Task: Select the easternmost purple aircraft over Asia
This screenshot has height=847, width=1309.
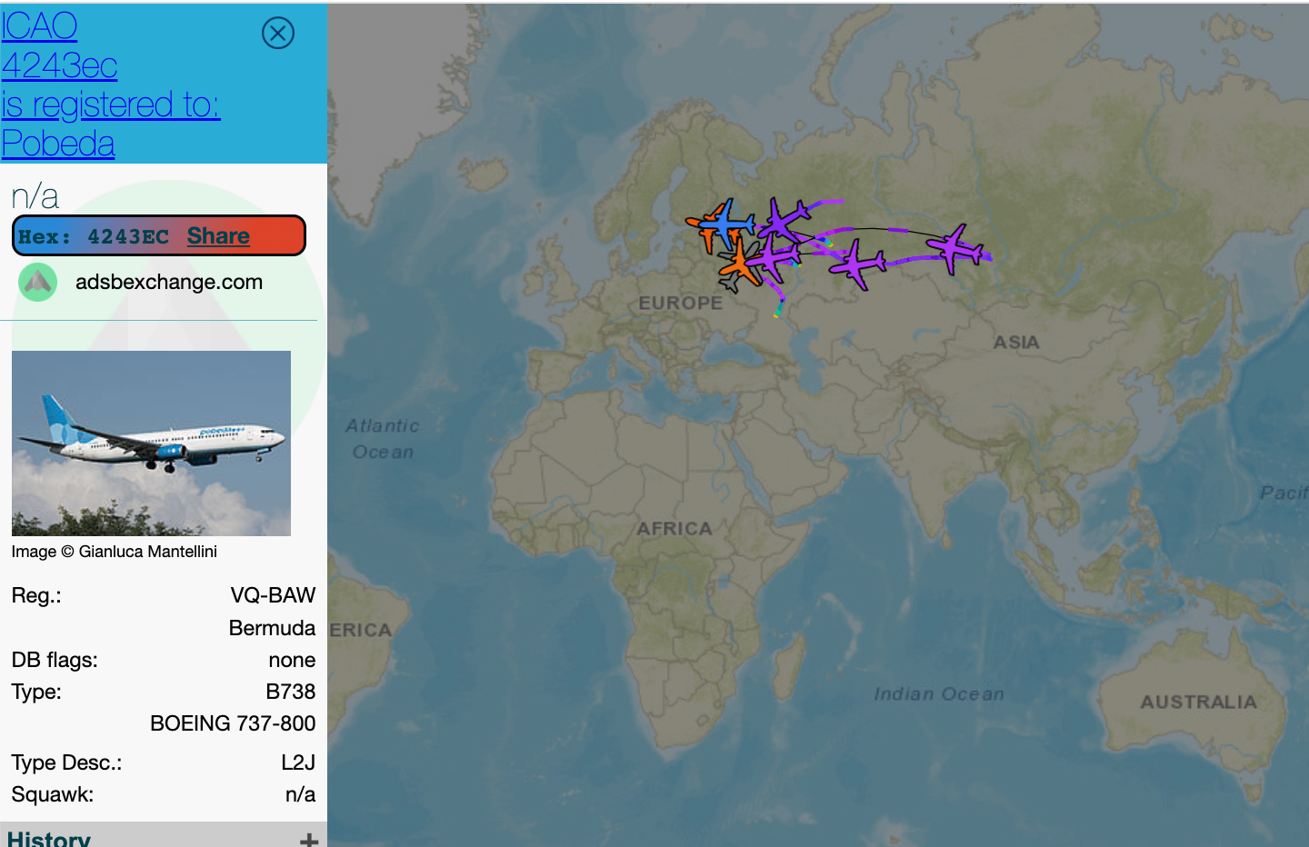Action: coord(954,248)
